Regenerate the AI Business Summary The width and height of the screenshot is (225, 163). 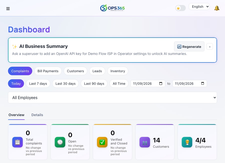(189, 46)
